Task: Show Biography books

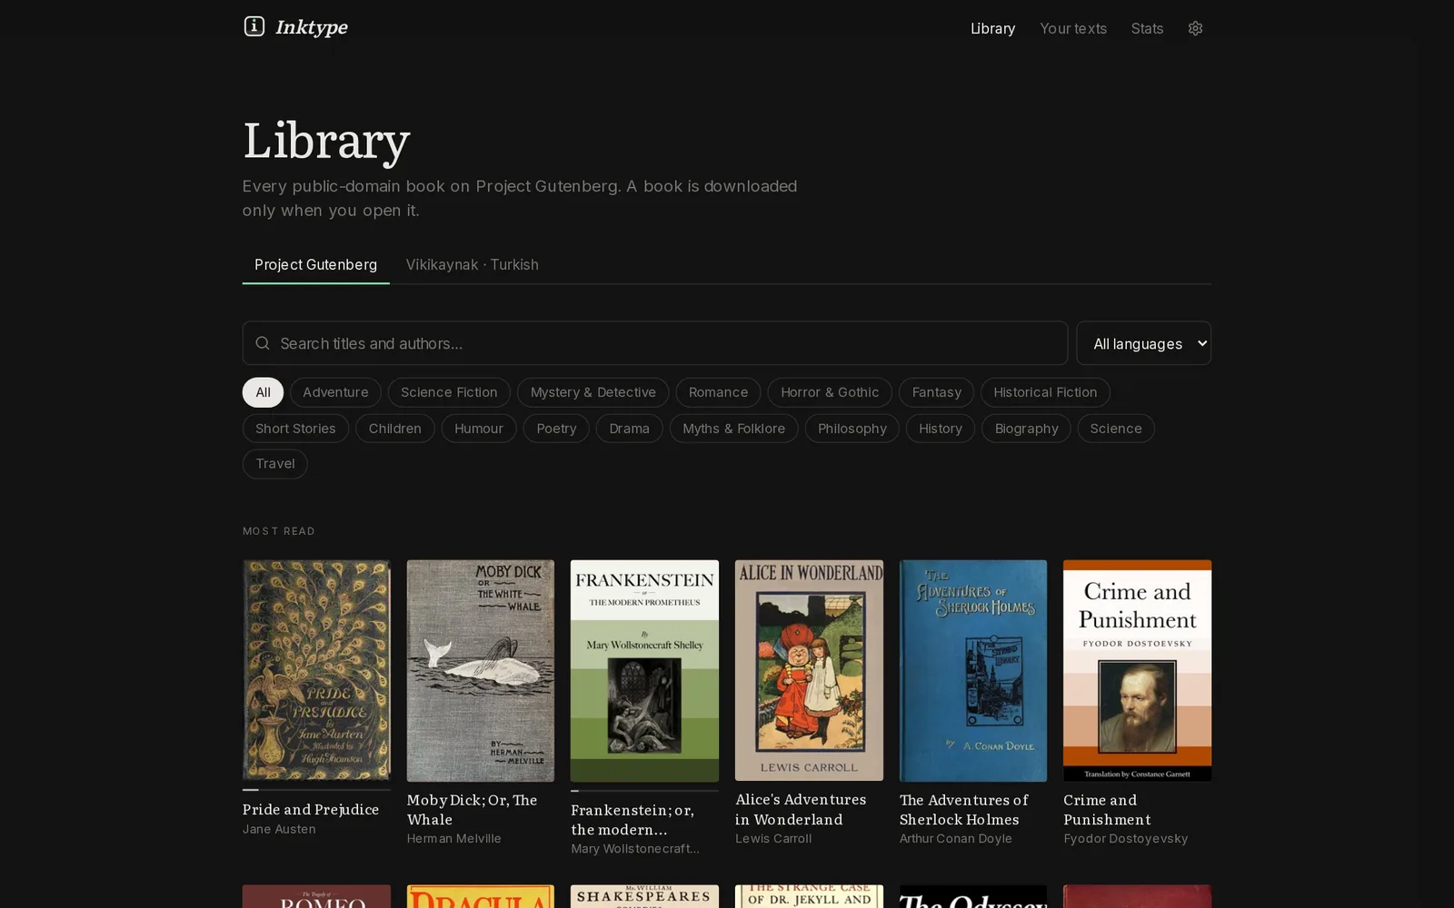Action: click(x=1026, y=429)
